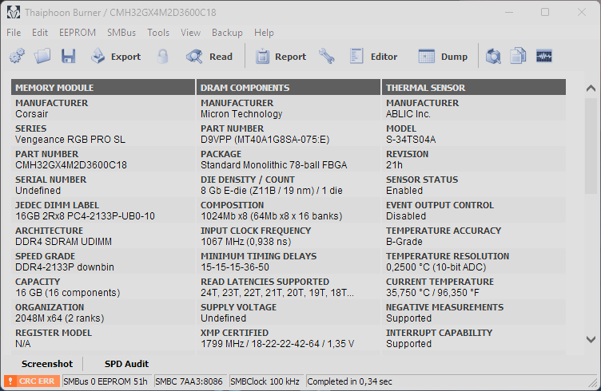
Task: Click the vertical scrollbar thumb
Action: click(x=591, y=146)
